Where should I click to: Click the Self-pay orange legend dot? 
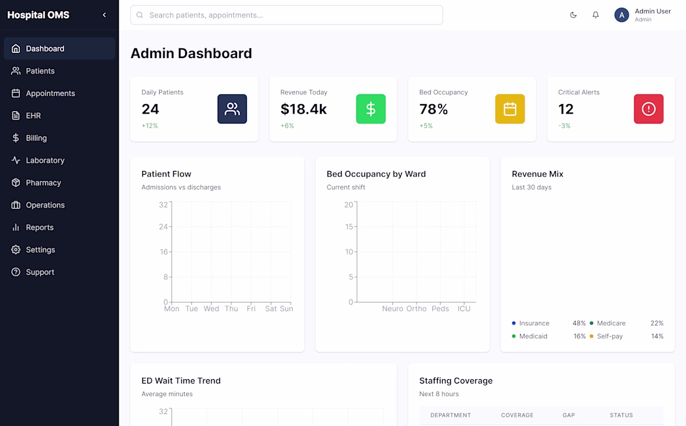(591, 336)
